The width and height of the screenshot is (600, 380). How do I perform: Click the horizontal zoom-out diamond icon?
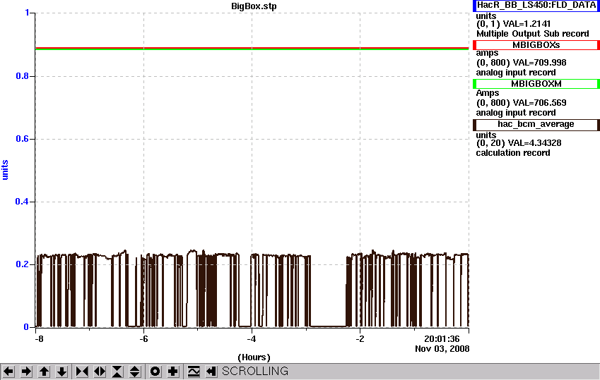[x=100, y=372]
